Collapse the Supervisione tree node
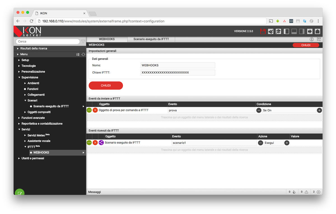The width and height of the screenshot is (336, 214). (19, 77)
